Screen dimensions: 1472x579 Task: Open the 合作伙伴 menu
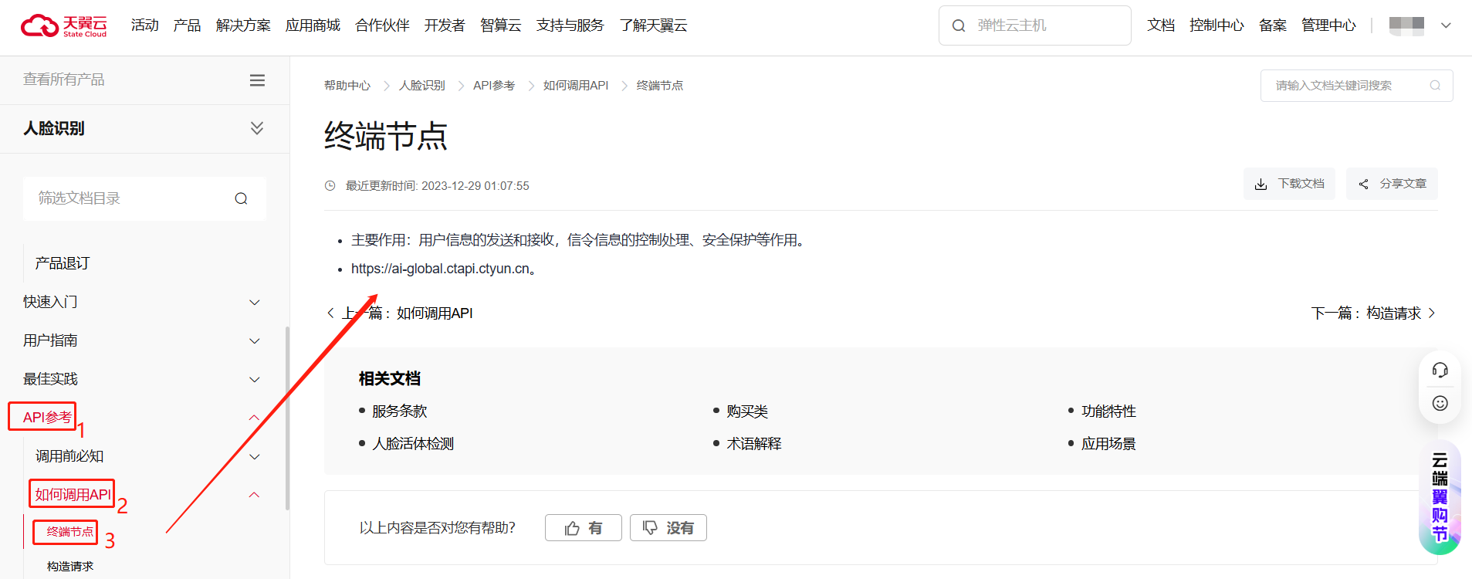point(382,25)
